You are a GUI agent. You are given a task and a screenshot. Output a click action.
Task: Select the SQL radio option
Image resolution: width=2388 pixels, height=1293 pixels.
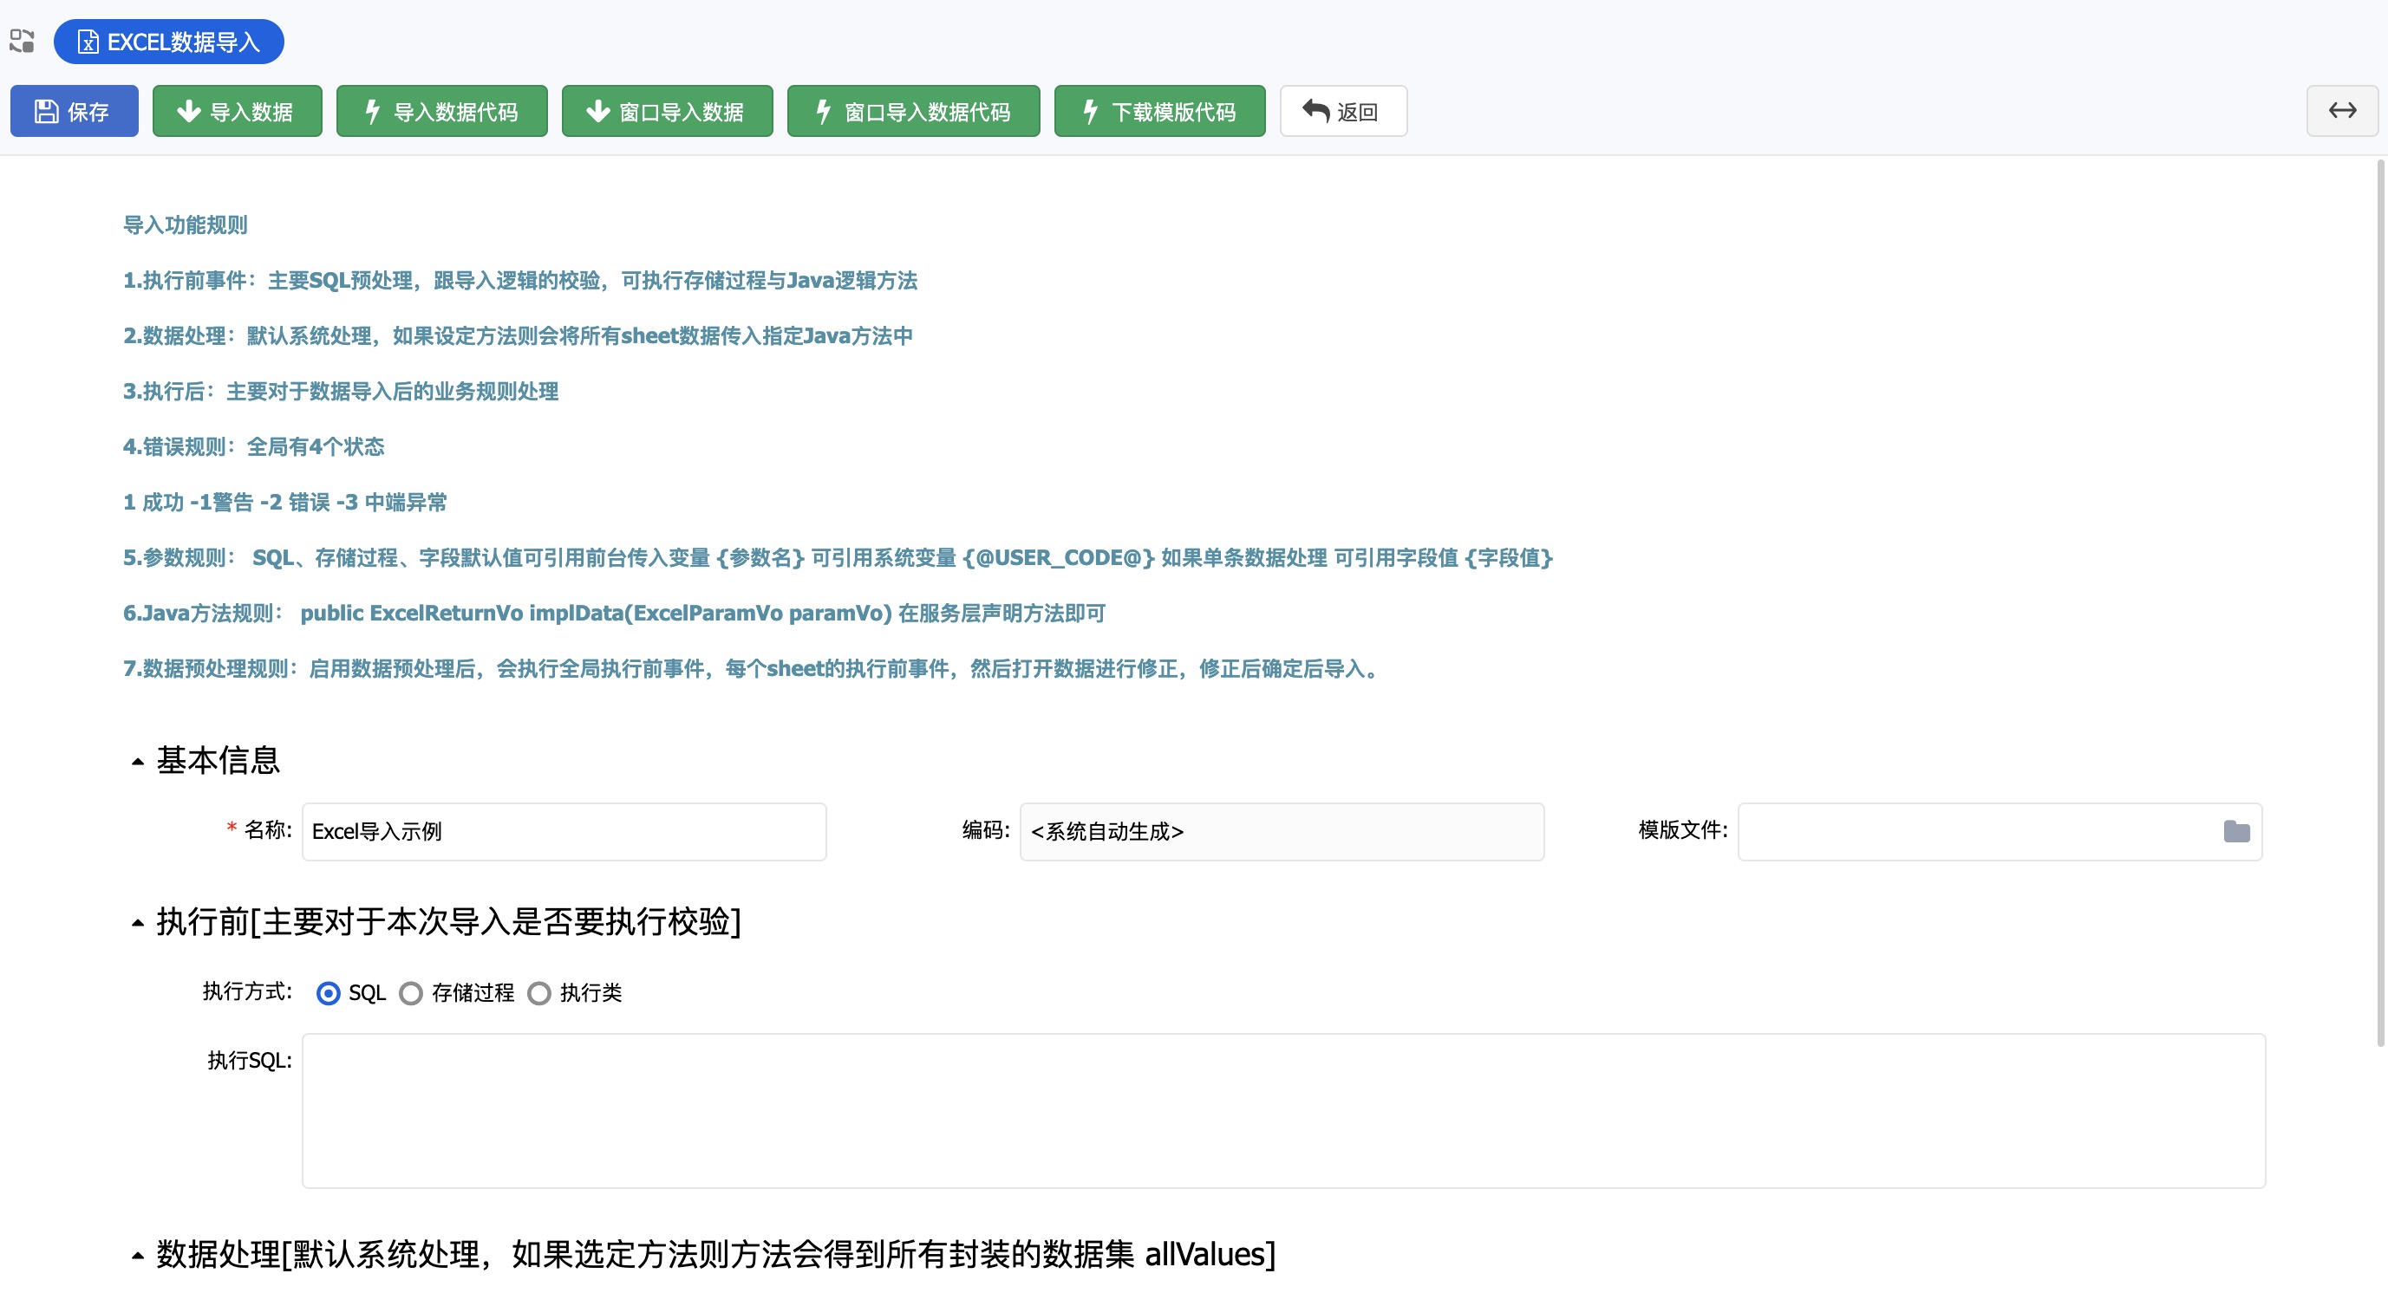point(328,993)
